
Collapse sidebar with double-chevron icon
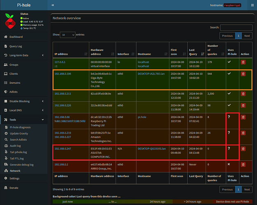click(53, 5)
